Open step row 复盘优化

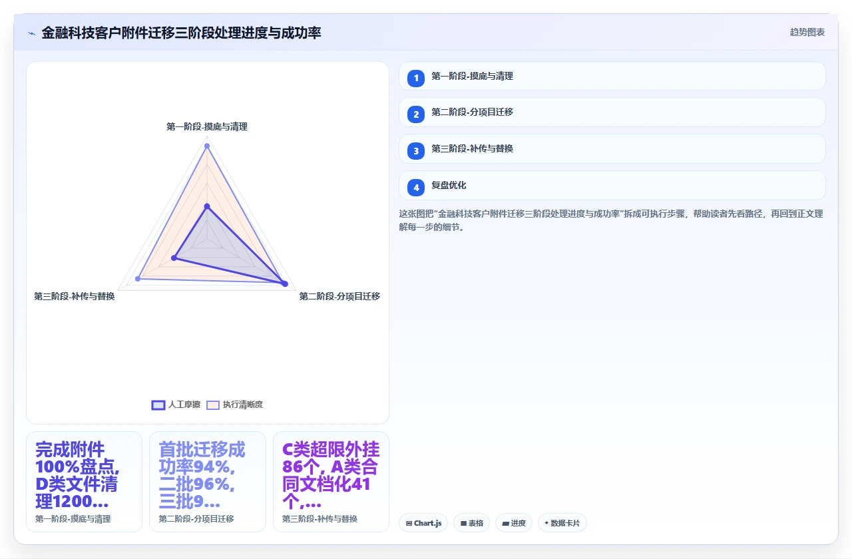click(612, 185)
